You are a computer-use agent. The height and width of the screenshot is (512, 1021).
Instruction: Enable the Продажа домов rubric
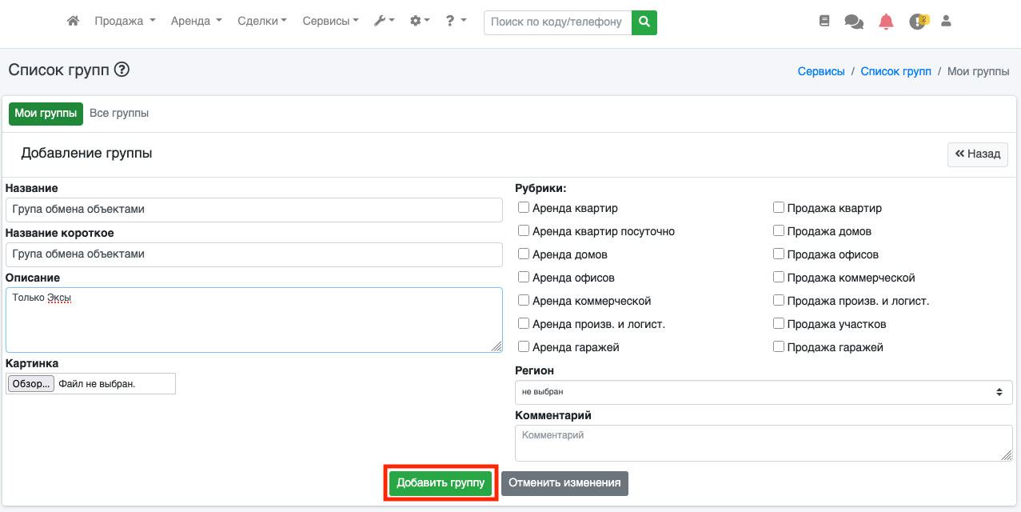point(779,231)
